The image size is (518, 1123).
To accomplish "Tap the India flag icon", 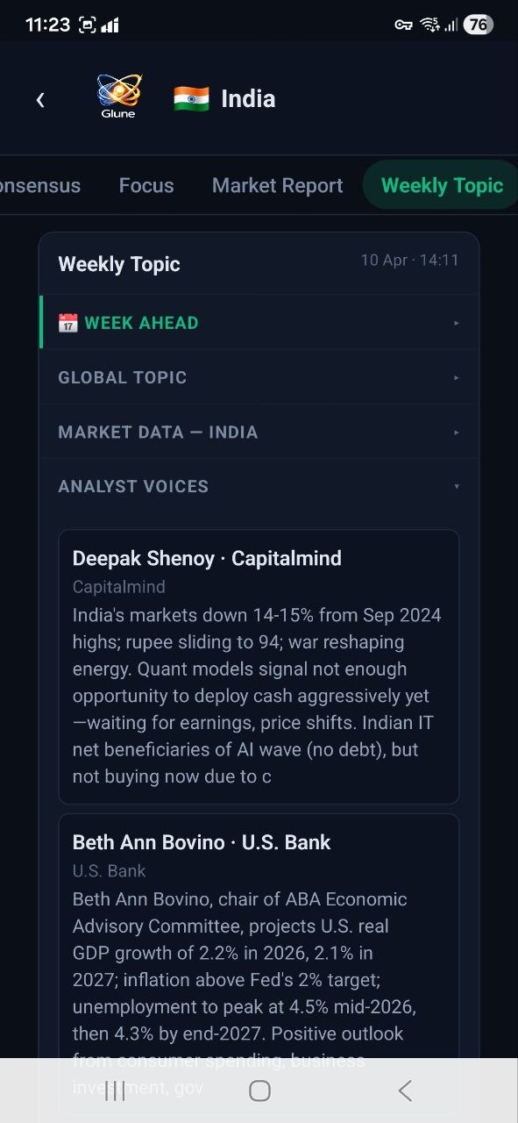I will click(x=189, y=98).
